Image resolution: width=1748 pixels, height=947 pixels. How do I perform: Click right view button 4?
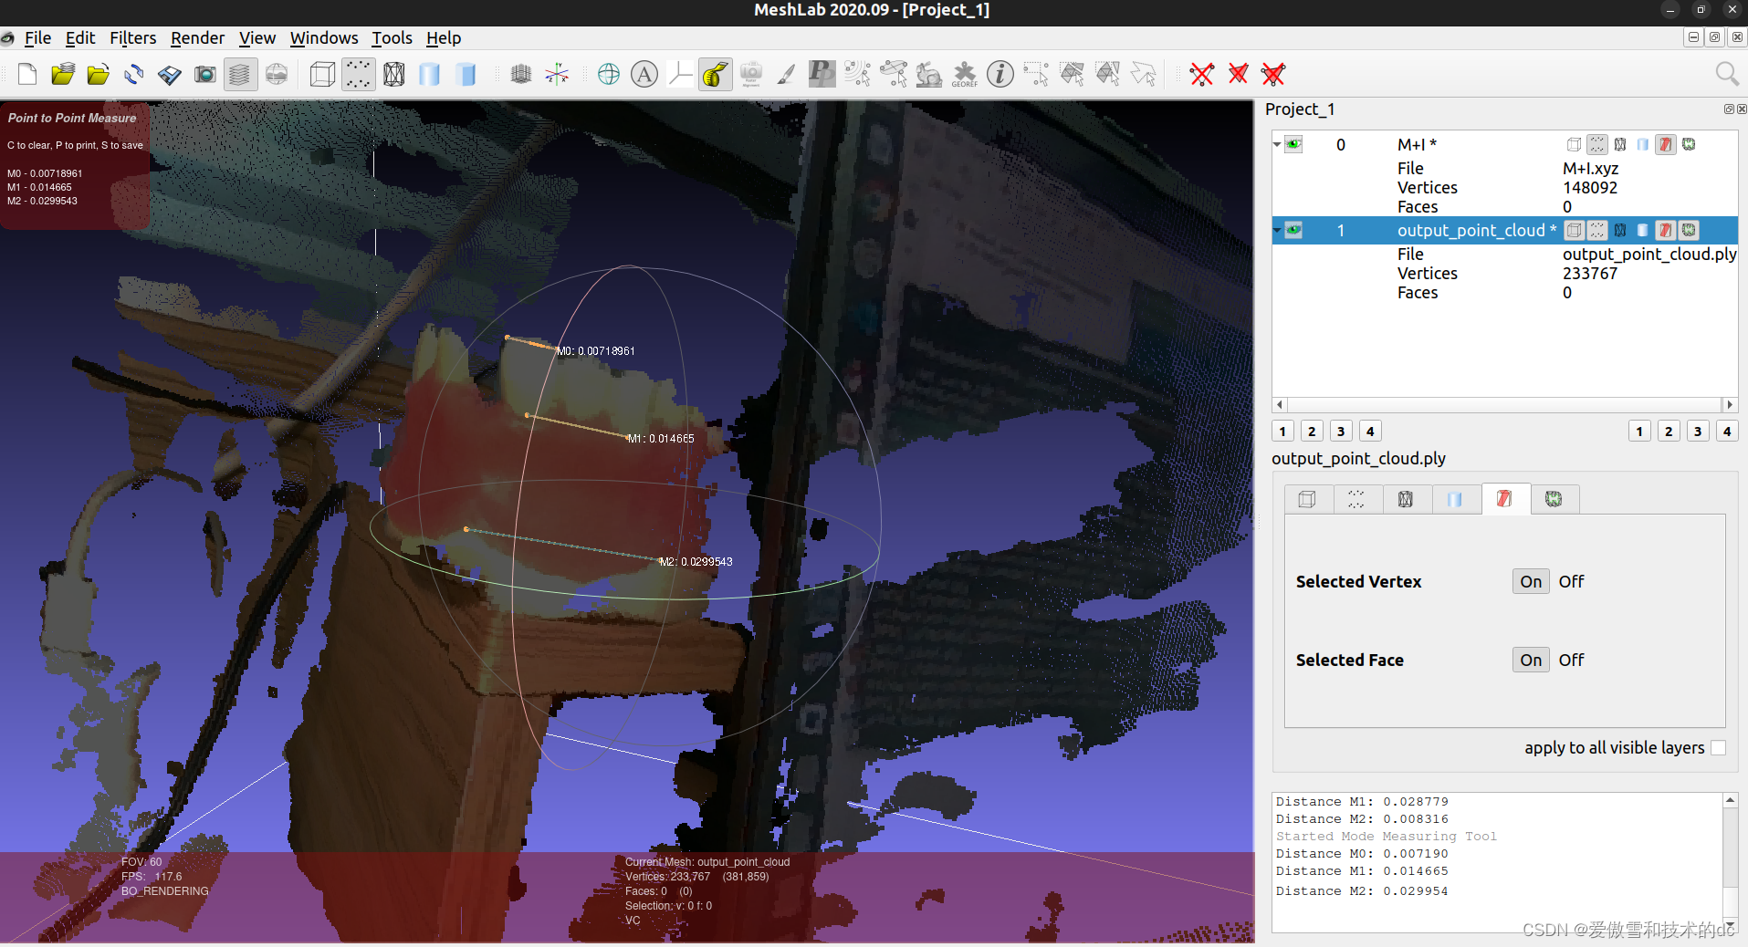pyautogui.click(x=1727, y=432)
